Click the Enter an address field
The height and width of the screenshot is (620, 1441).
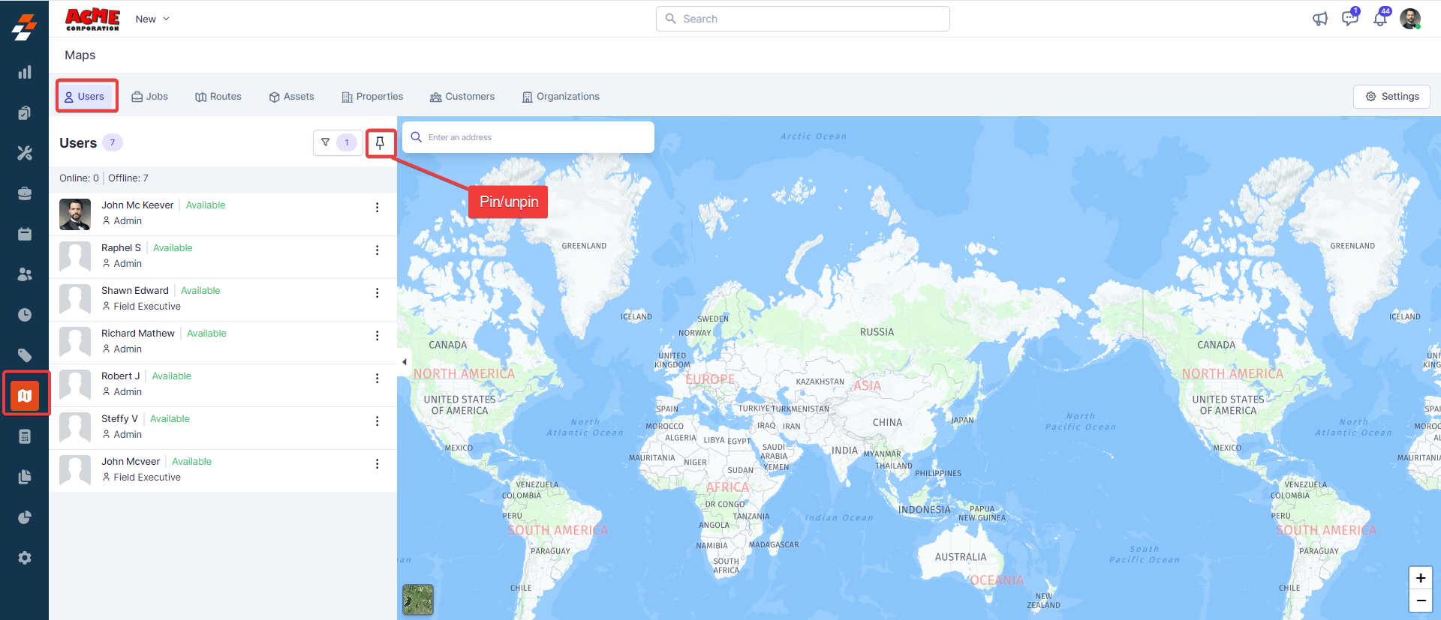[528, 137]
